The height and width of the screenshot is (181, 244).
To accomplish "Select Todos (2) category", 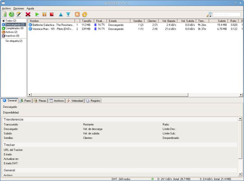I will click(11, 21).
